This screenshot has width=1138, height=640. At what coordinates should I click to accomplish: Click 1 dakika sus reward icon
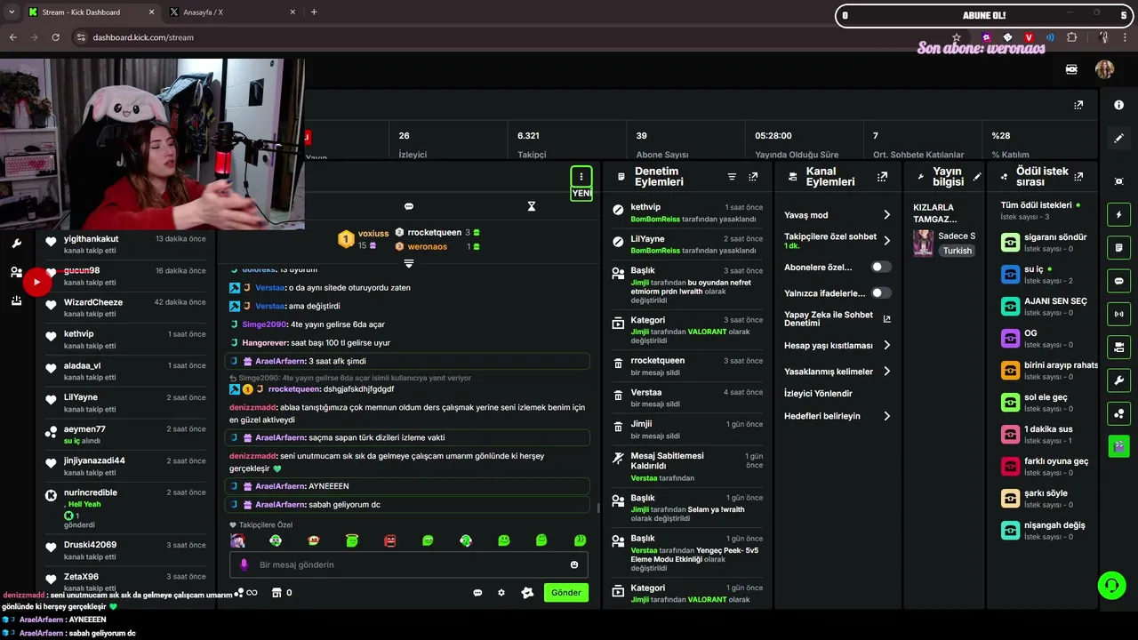(1010, 435)
